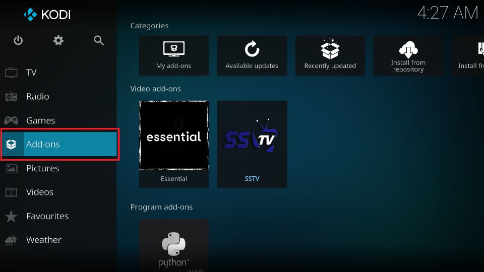
Task: Open settings via the gear icon
Action: (58, 40)
